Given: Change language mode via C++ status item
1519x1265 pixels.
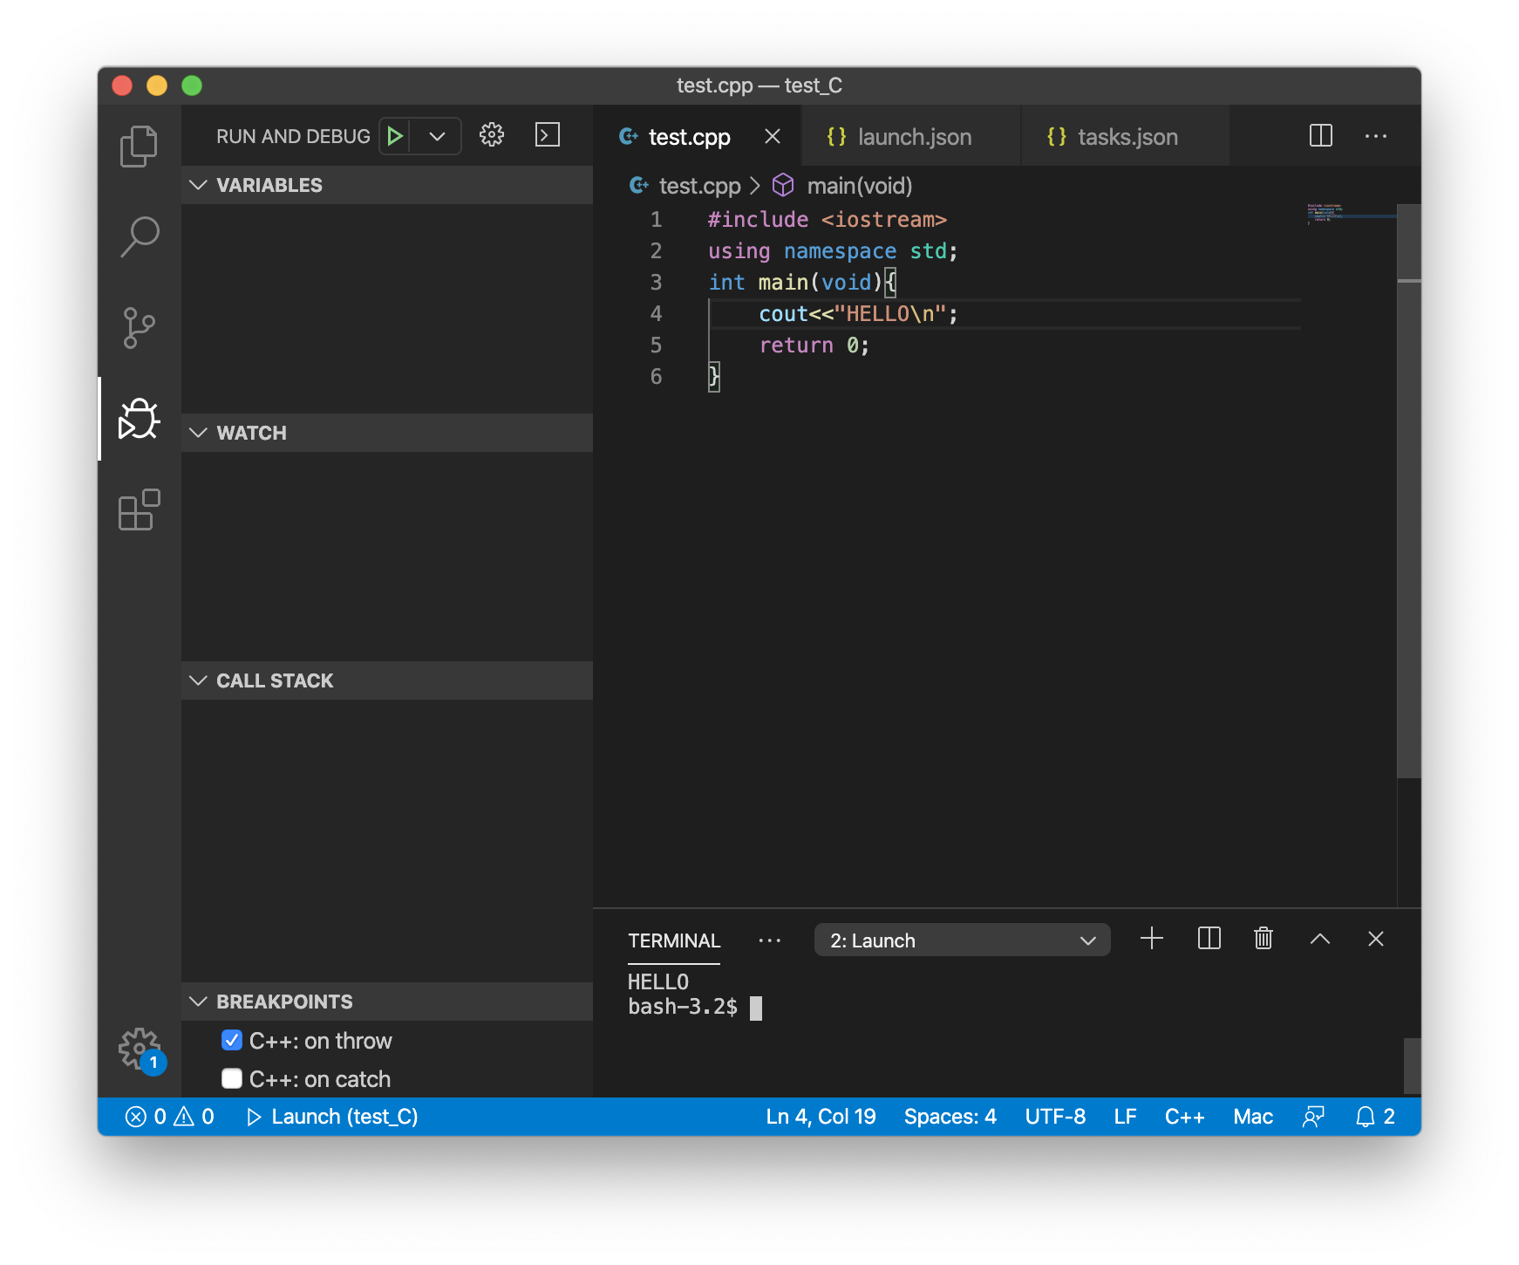Looking at the screenshot, I should pos(1184,1117).
